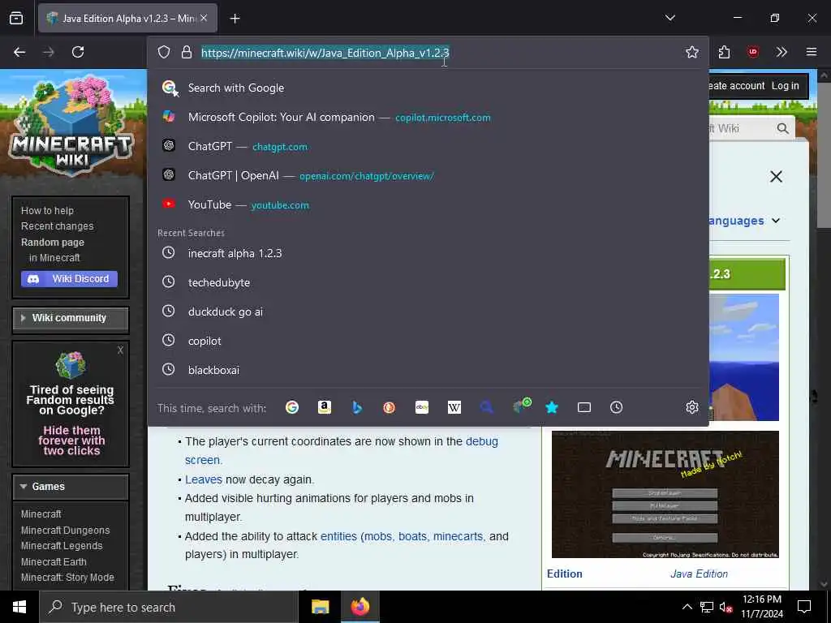Open search settings gear icon
The image size is (831, 623).
point(691,407)
